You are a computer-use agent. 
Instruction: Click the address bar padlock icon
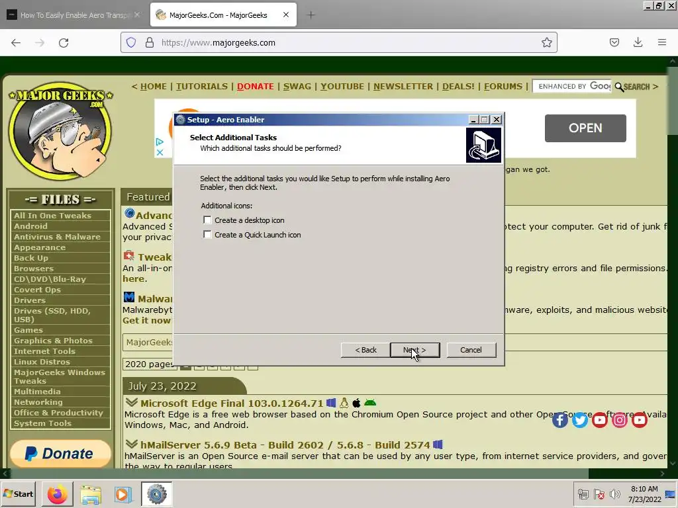click(150, 42)
